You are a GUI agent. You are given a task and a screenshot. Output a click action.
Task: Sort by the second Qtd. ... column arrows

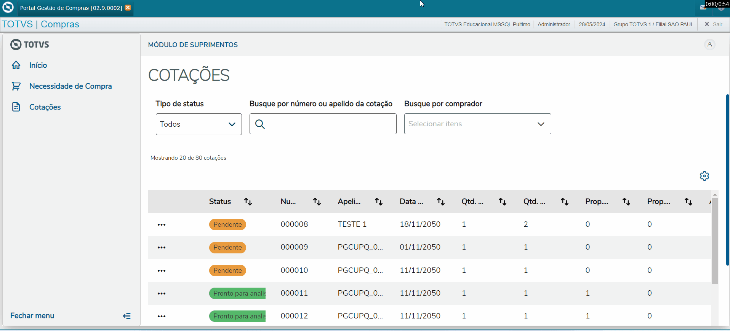(565, 202)
